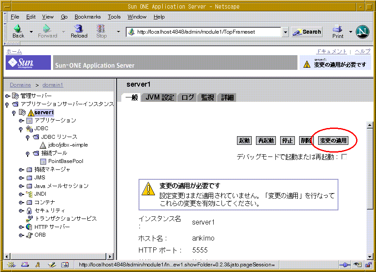The width and height of the screenshot is (376, 272).
Task: Select the 持続マネージャ tree item
Action: 52,169
